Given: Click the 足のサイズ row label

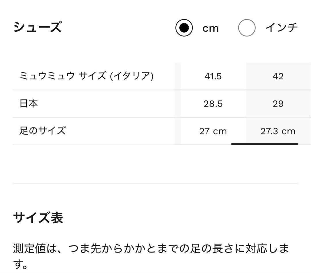Looking at the screenshot, I should point(43,131).
